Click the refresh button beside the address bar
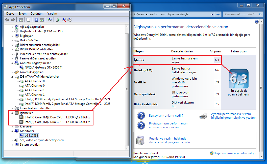 click(218, 14)
